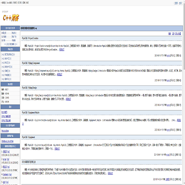This screenshot has height=185, width=185.
Task: Click 阅读全文 link in PipeCAD - Equipment summary
Action: click(57, 149)
